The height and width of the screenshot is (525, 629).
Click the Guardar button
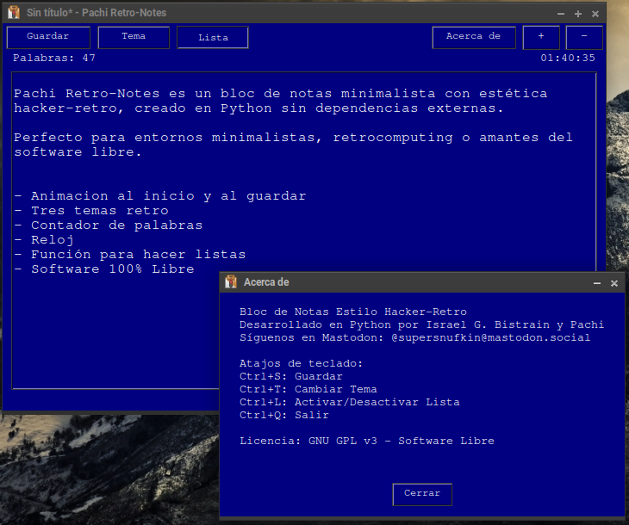pos(48,37)
